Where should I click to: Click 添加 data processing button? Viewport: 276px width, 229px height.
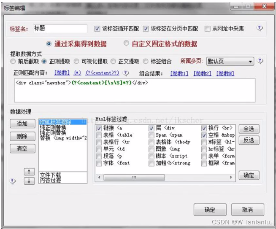tap(22, 124)
